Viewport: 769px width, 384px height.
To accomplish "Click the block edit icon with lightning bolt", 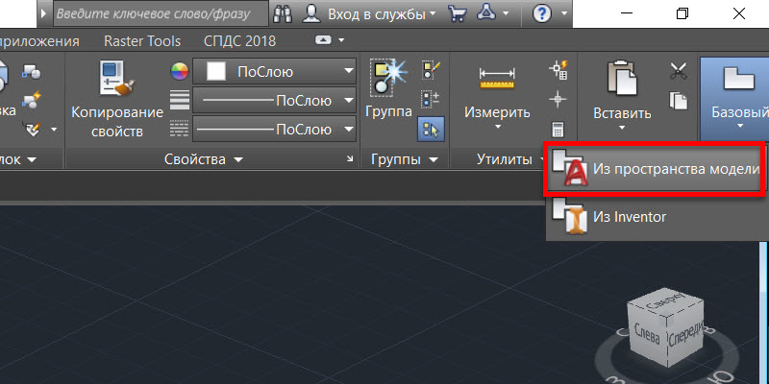I will [x=32, y=101].
